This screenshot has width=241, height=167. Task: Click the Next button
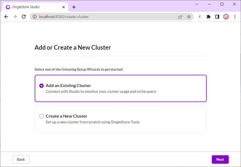220,159
